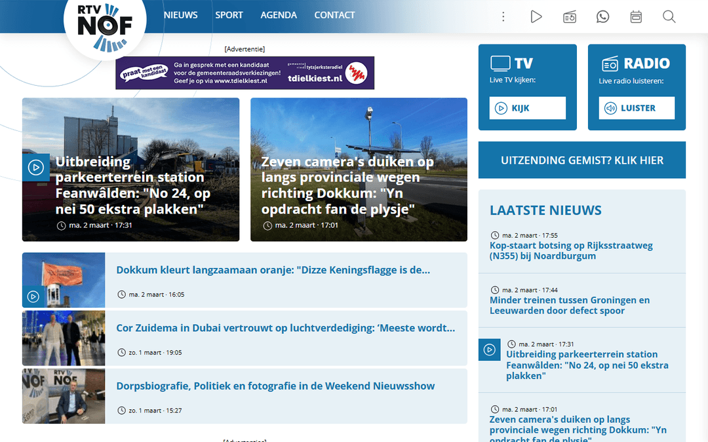
Task: Play icon beside Uitbreiding parkeerterrein in Laatste Nieuws
Action: (490, 350)
